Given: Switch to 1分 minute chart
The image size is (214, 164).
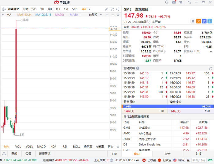Looking at the screenshot, I should click(66, 9).
